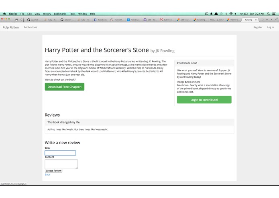The image size is (279, 198).
Task: Click the Back link
Action: tap(47, 175)
